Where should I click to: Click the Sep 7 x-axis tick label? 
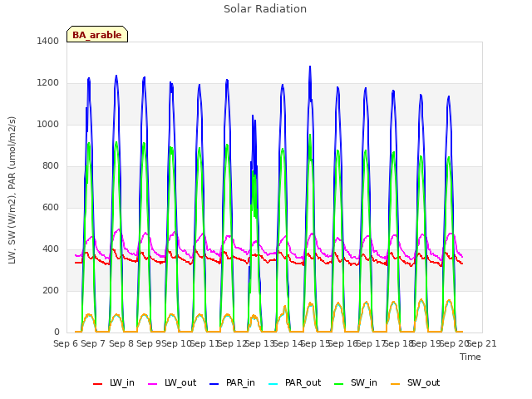click(x=93, y=343)
